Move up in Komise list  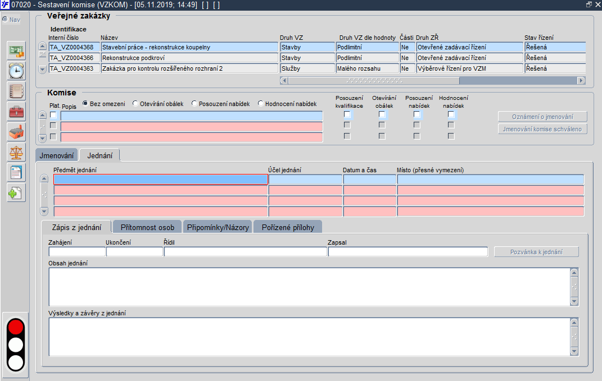(x=43, y=115)
